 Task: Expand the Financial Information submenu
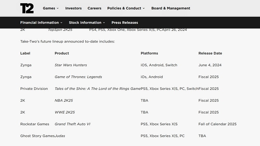tap(41, 23)
